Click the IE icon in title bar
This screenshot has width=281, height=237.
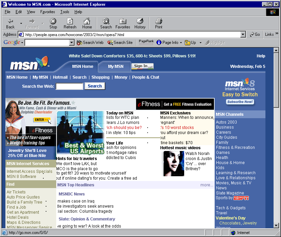point(4,4)
